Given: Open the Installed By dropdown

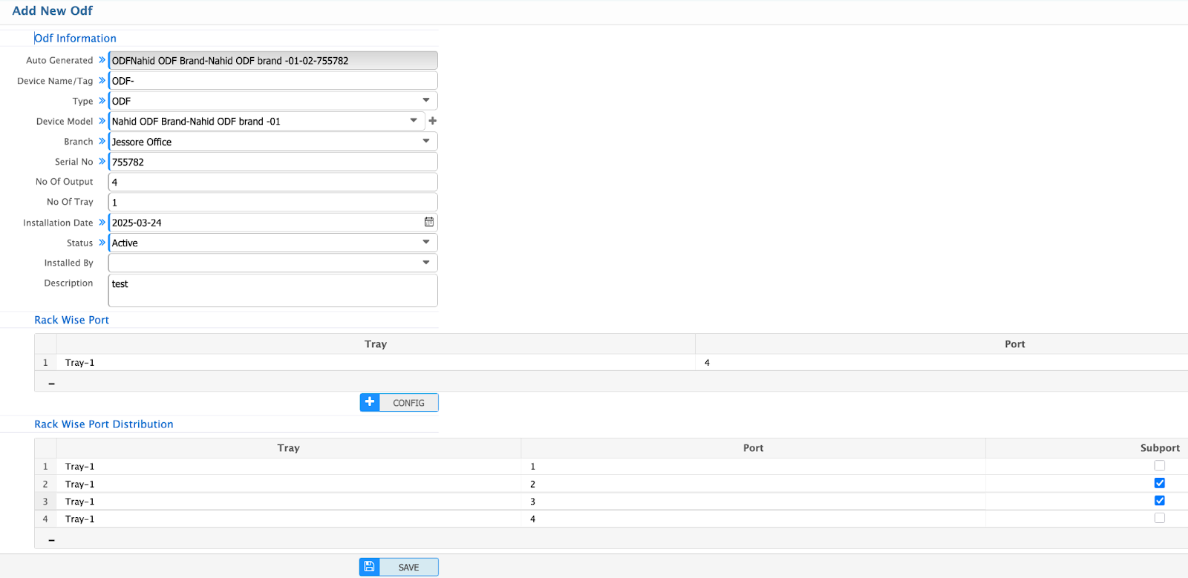Looking at the screenshot, I should pyautogui.click(x=426, y=263).
